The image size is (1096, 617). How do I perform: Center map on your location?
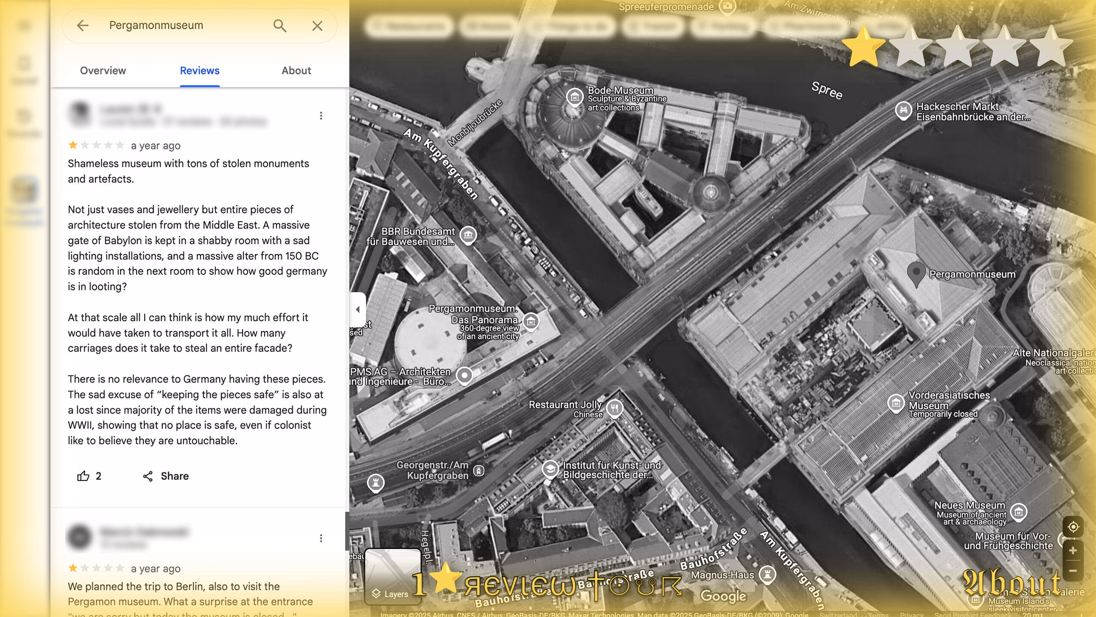[x=1073, y=527]
